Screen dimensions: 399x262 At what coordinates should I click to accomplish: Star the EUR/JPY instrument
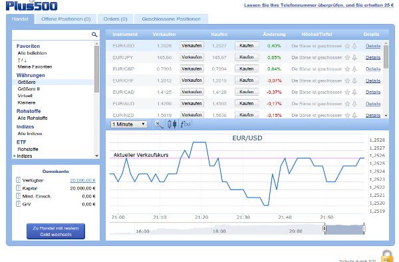pos(347,57)
